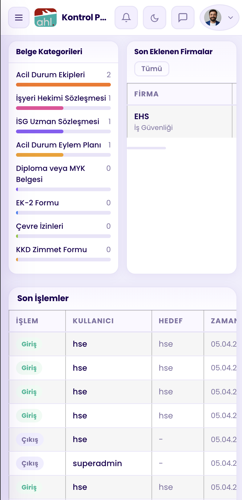The image size is (242, 500).
Task: Click the İSG Uzman Sözleşmesi progress bar
Action: pyautogui.click(x=63, y=131)
